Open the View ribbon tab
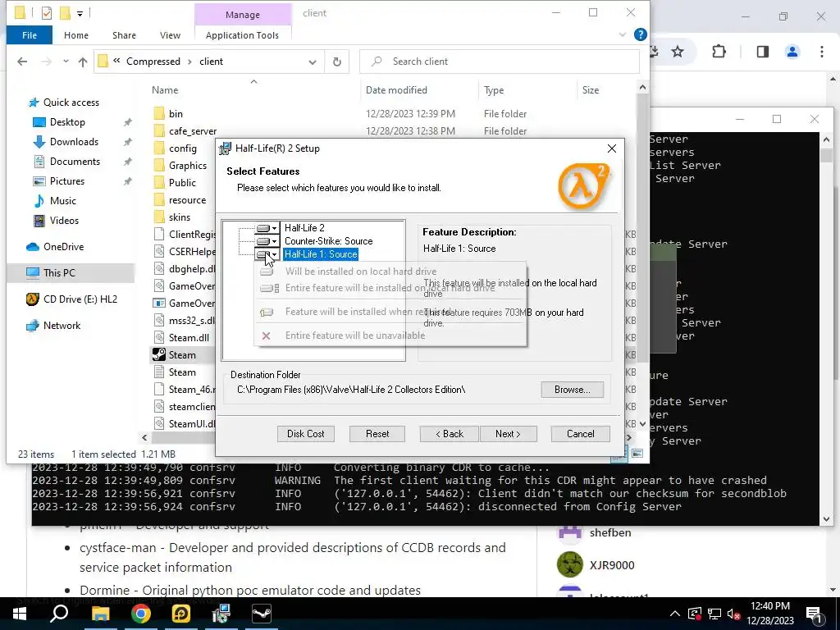Screen dimensions: 840x630 170,35
